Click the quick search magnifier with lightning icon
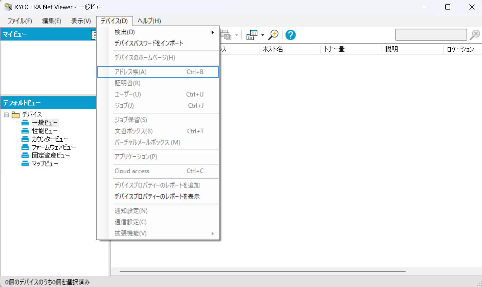The height and width of the screenshot is (287, 482). click(273, 35)
